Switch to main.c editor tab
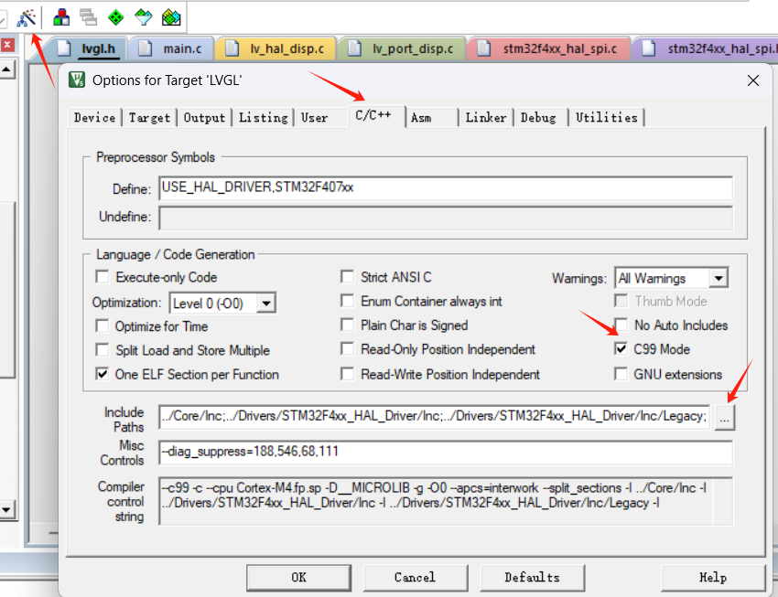Image resolution: width=778 pixels, height=597 pixels. point(172,49)
